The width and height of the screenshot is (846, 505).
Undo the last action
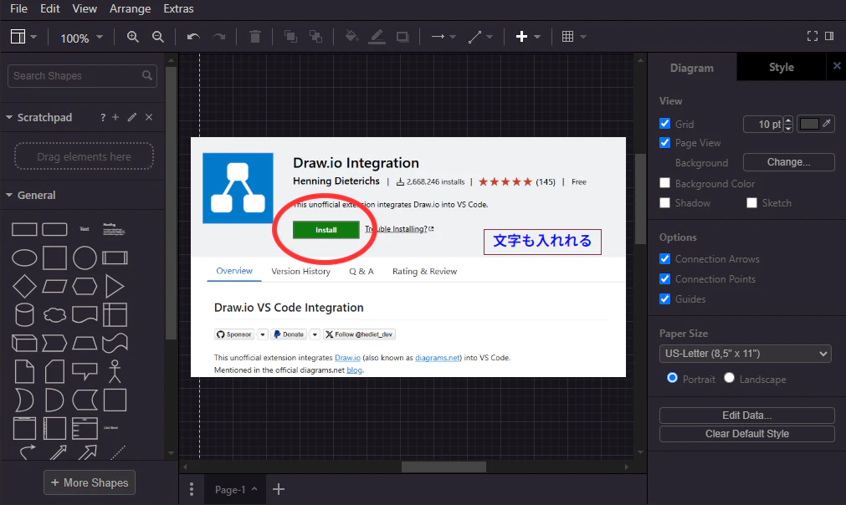pyautogui.click(x=193, y=37)
